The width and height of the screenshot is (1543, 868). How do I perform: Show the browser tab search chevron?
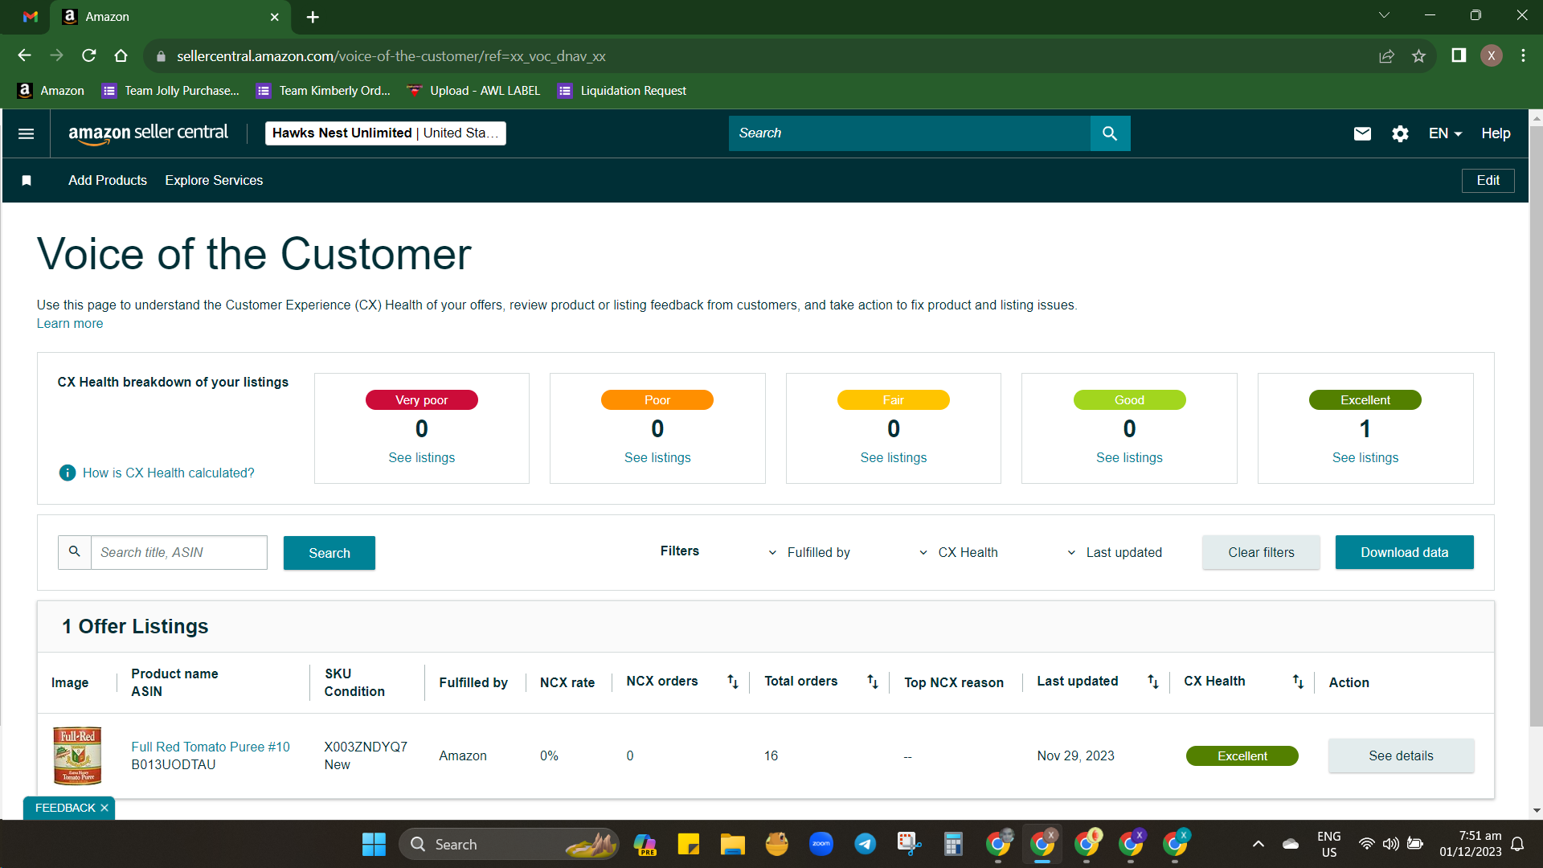coord(1384,15)
